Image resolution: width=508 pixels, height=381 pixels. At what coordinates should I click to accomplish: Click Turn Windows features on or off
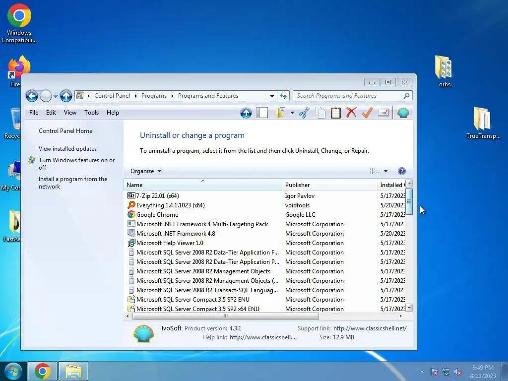76,164
